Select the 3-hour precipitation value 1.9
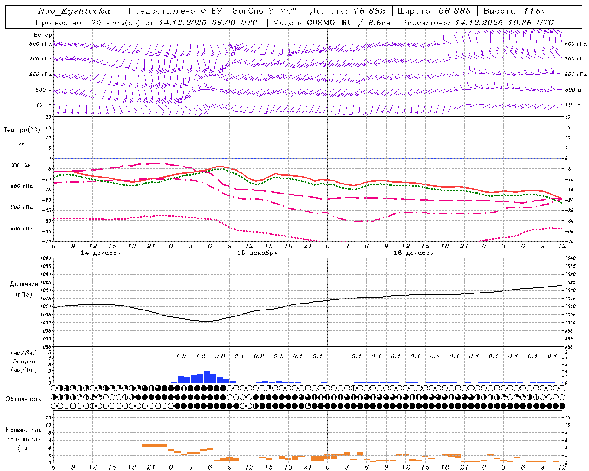Image resolution: width=589 pixels, height=471 pixels. point(181,356)
